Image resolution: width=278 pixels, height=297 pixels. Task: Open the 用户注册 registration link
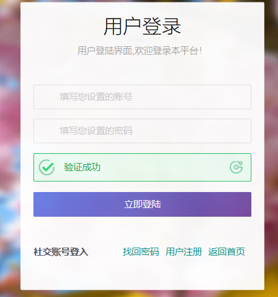184,251
